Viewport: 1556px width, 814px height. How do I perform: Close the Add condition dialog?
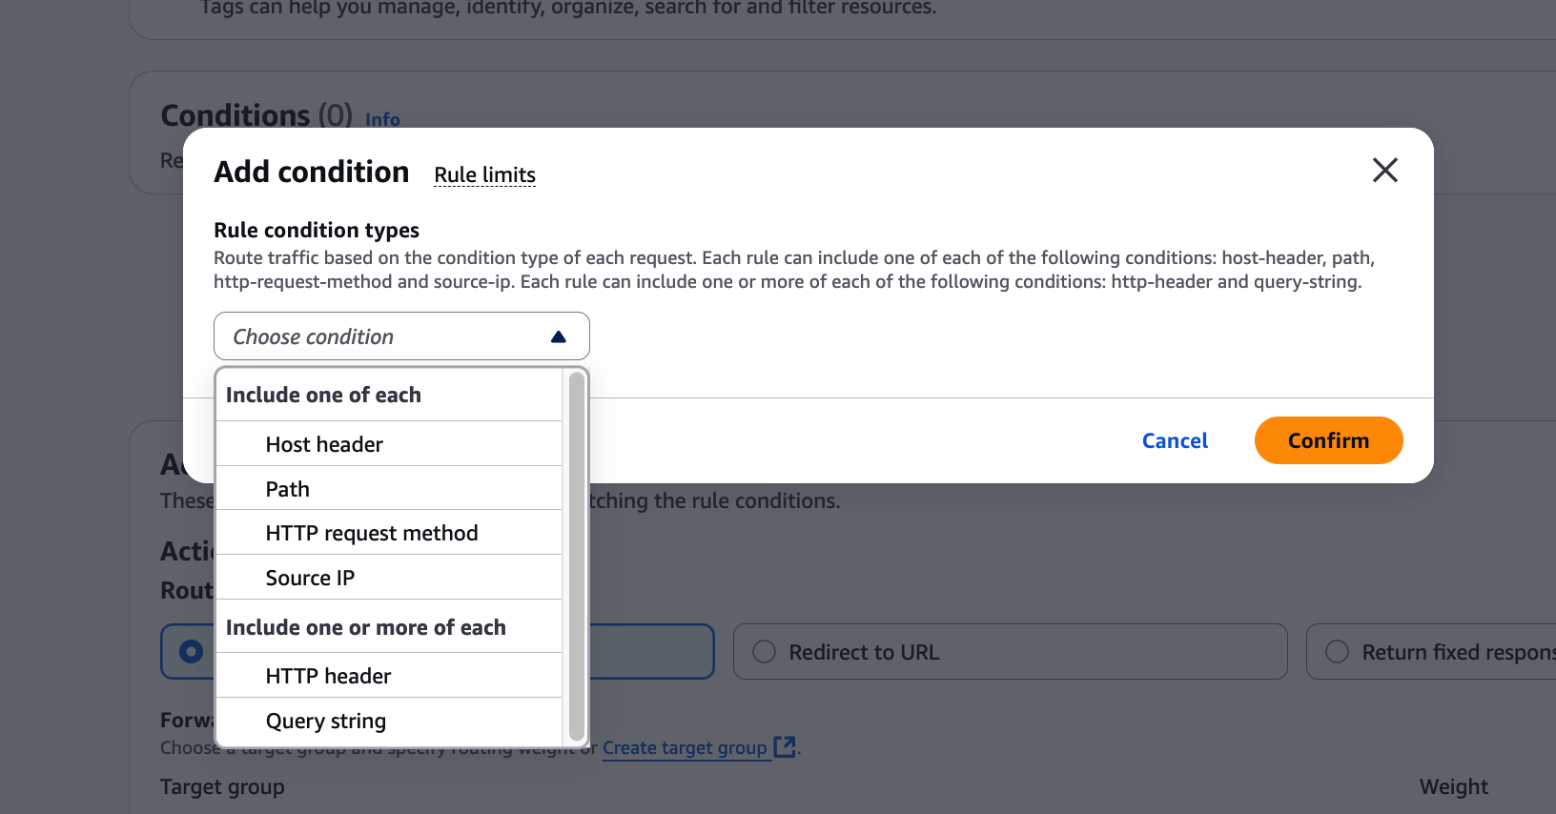(1384, 171)
